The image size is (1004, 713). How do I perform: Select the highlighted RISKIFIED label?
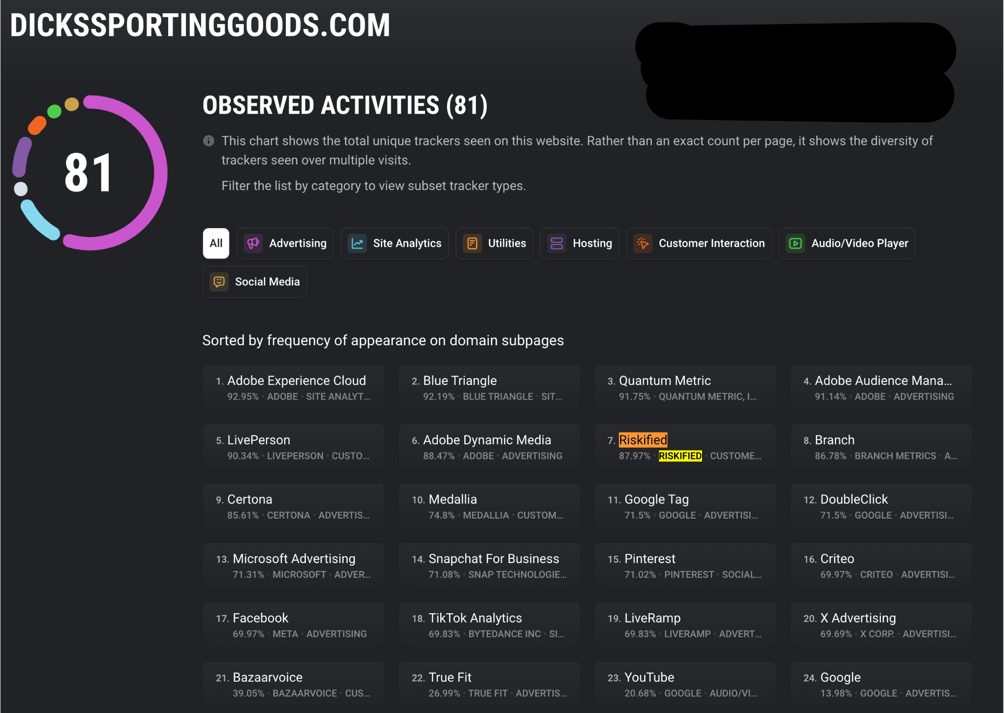pyautogui.click(x=680, y=456)
